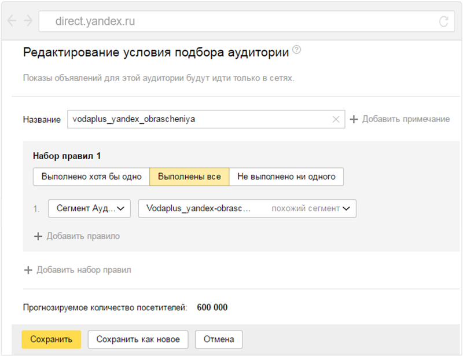Click the forecast value 600 000
This screenshot has width=463, height=356.
212,307
